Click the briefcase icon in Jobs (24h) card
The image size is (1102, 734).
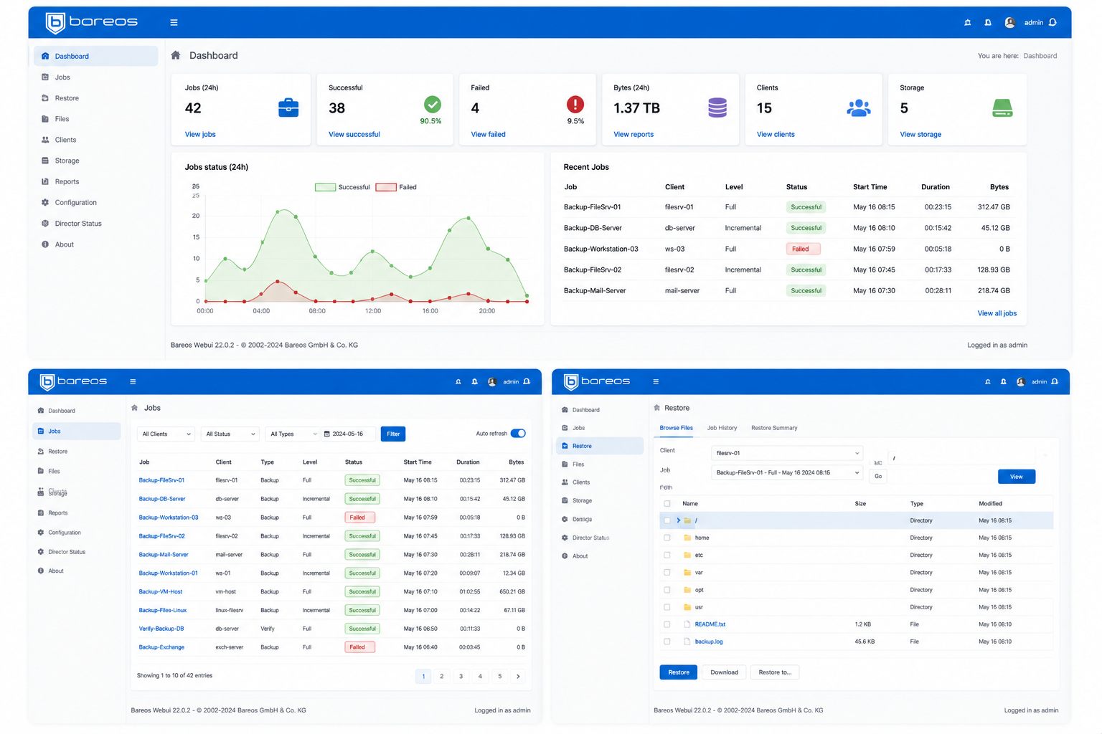(288, 108)
